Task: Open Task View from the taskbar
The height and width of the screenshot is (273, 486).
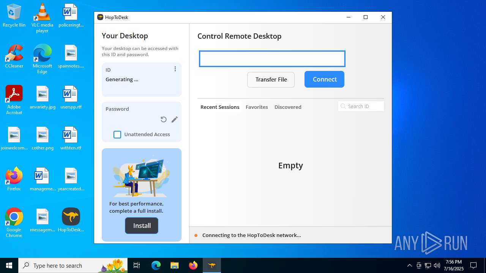Action: pos(137,265)
